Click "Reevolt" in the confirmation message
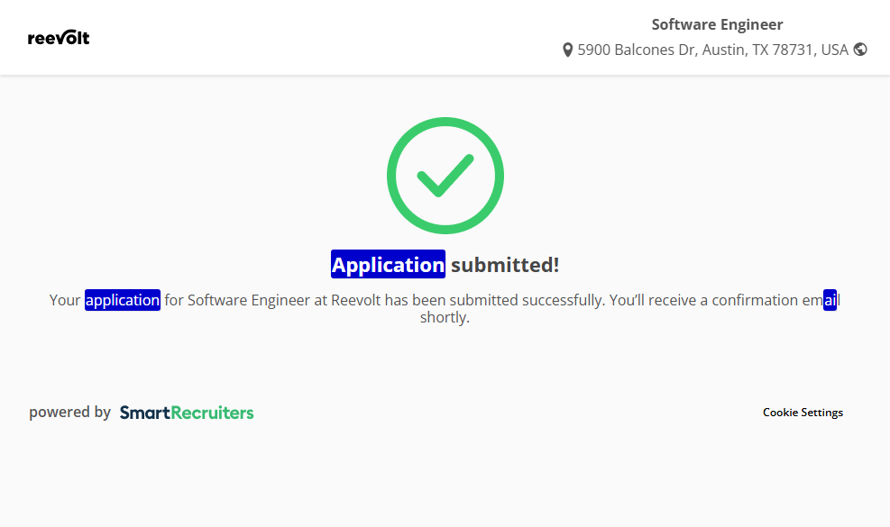890x527 pixels. tap(356, 300)
